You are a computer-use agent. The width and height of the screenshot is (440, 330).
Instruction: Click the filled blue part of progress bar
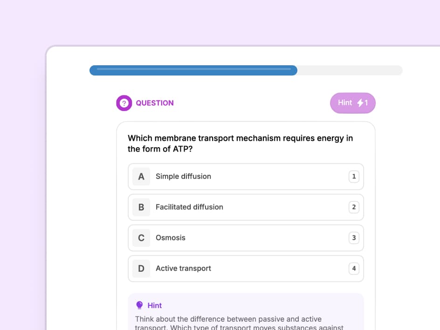coord(193,70)
